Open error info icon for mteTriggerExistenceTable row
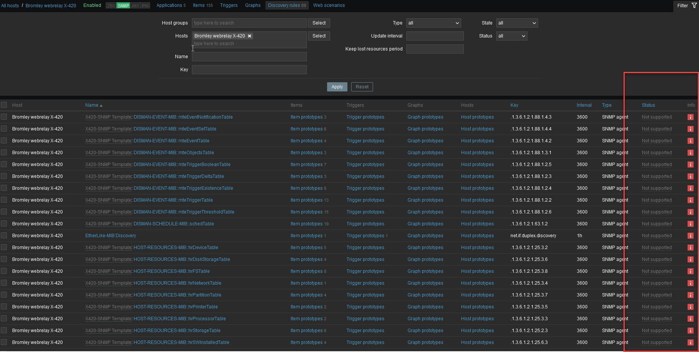This screenshot has height=352, width=699. 691,188
